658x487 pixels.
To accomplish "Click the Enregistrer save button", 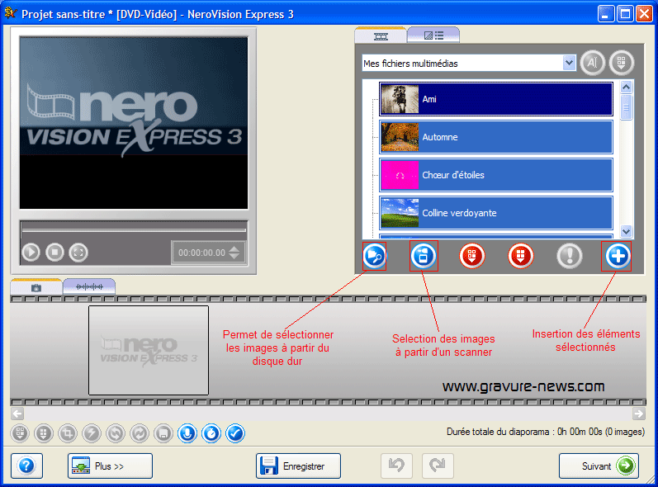I will tap(298, 466).
